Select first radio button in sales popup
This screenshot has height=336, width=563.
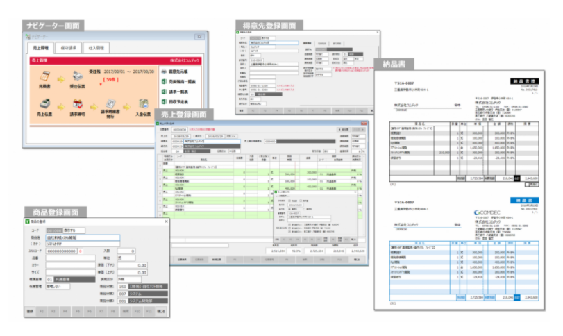[x=289, y=209]
